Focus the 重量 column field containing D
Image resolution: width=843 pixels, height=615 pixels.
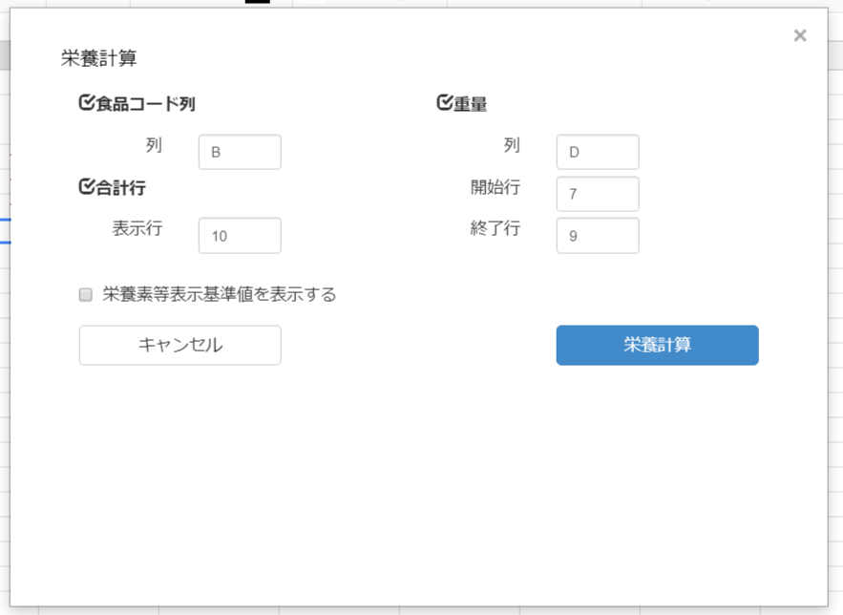(598, 152)
